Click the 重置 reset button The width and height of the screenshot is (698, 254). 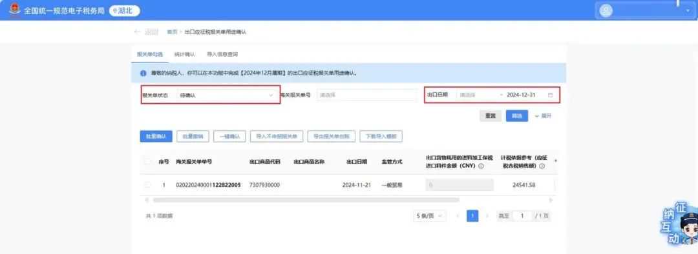coord(491,115)
